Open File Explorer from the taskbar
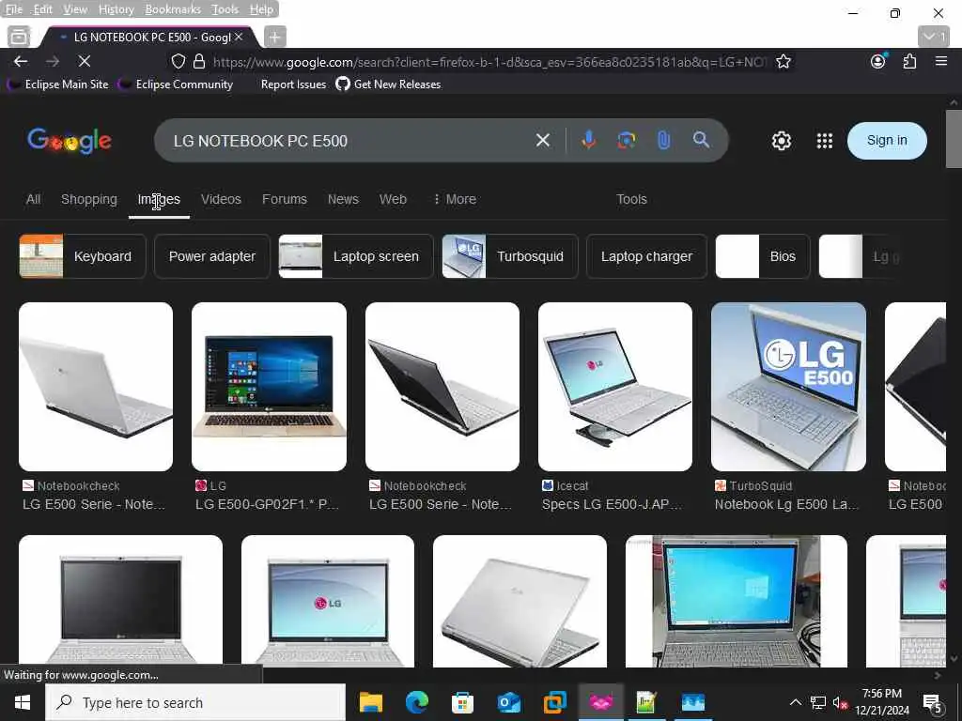The width and height of the screenshot is (962, 721). pos(370,702)
